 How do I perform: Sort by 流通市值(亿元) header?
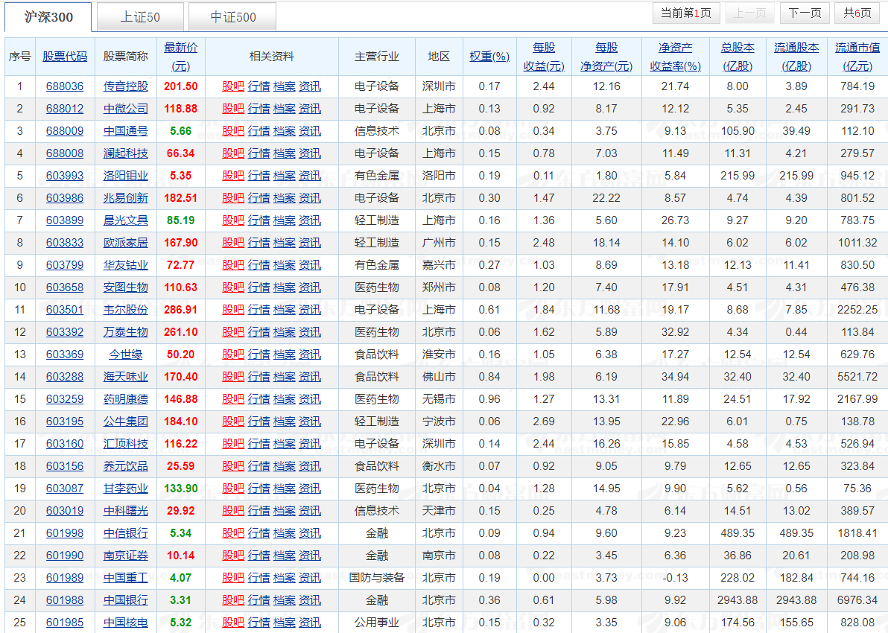tap(857, 57)
